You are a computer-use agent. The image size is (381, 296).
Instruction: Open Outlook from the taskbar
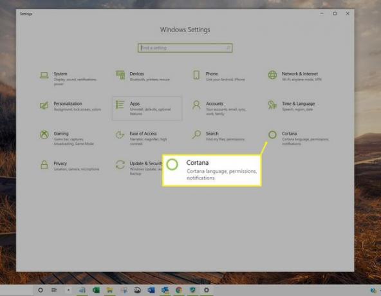pos(165,290)
